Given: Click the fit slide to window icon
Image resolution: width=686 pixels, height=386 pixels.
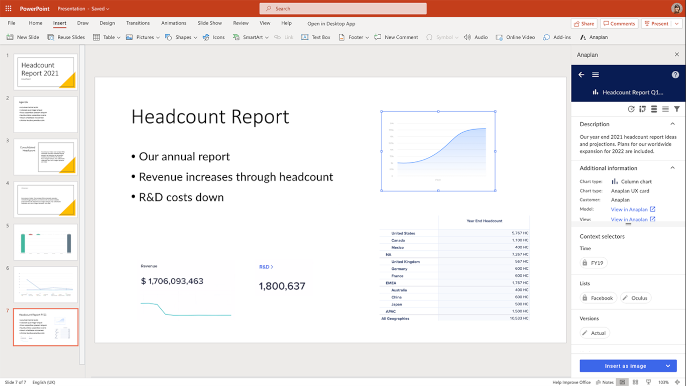Looking at the screenshot, I should pos(677,382).
